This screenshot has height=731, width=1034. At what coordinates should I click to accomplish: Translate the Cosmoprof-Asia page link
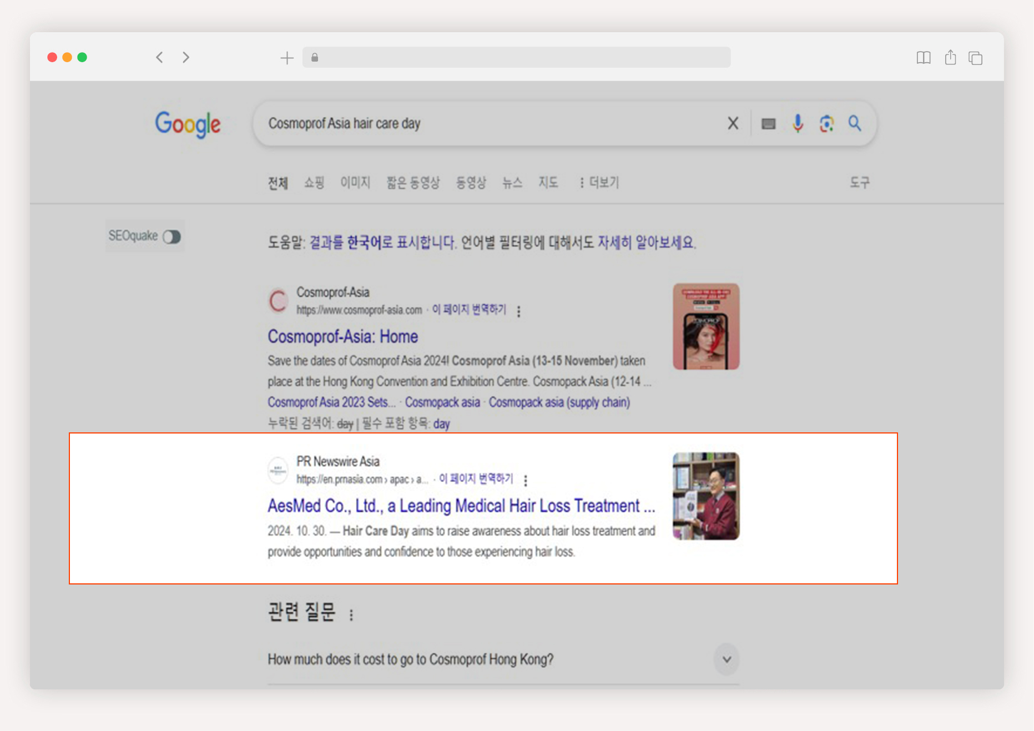[469, 309]
